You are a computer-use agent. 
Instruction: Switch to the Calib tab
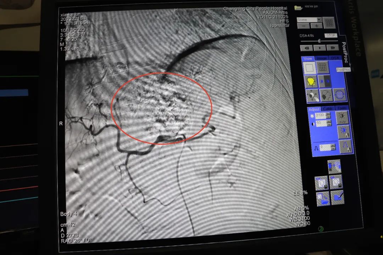point(328,109)
